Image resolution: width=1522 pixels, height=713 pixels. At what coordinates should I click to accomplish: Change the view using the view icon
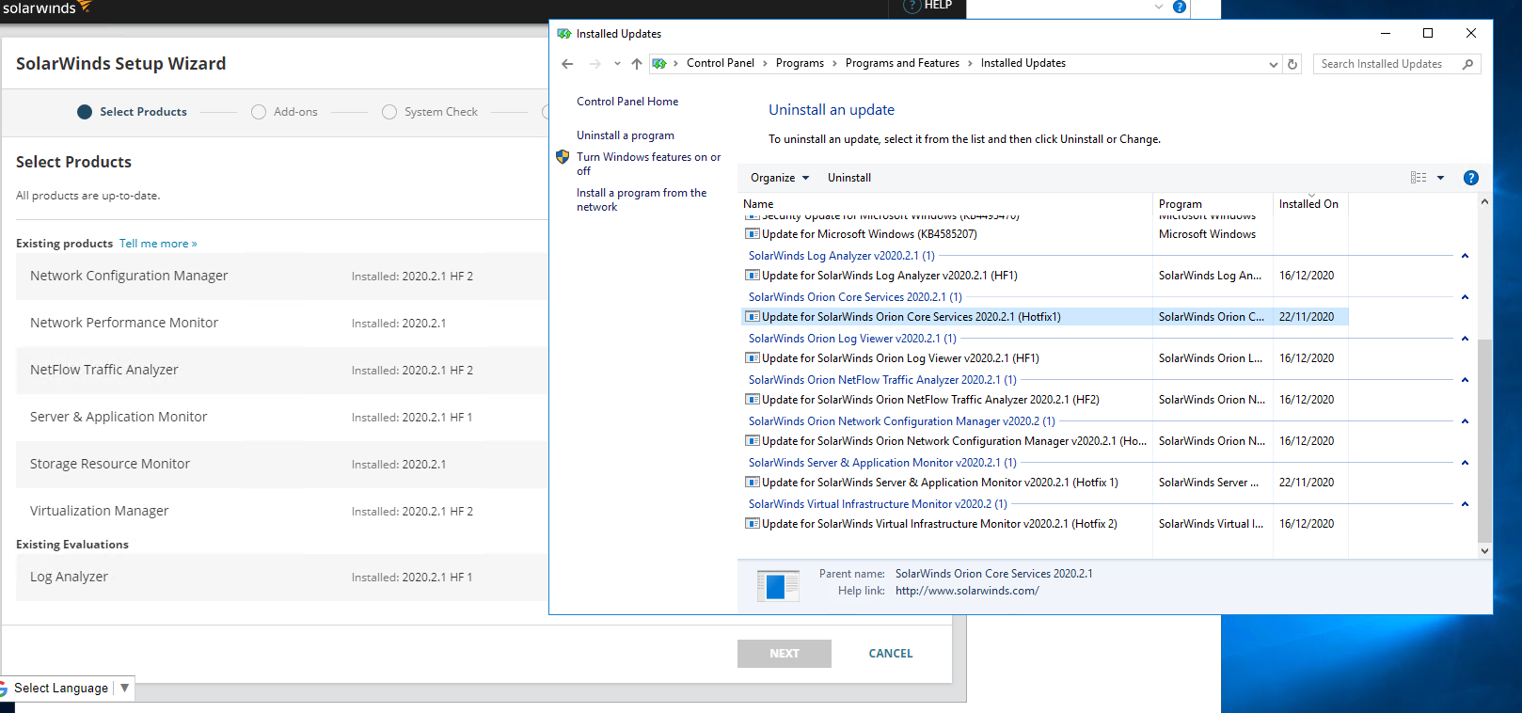[x=1419, y=178]
